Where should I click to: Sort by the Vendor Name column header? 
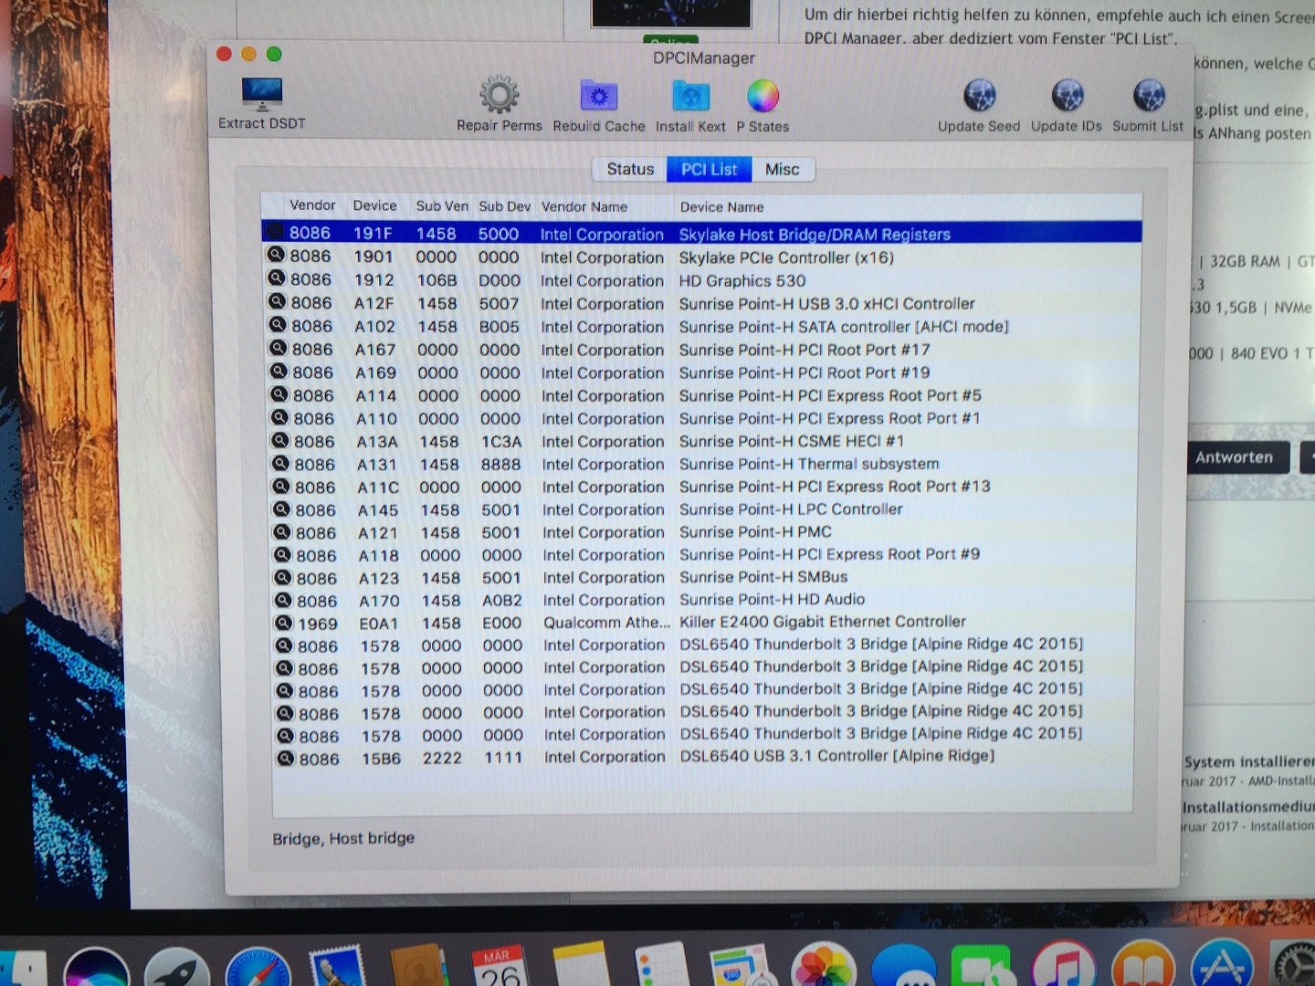click(x=584, y=207)
